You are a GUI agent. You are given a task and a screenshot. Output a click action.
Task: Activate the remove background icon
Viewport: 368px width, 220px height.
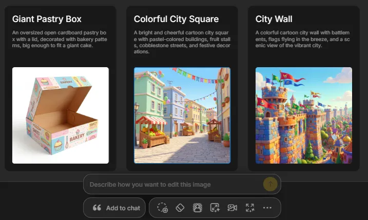tap(198, 208)
